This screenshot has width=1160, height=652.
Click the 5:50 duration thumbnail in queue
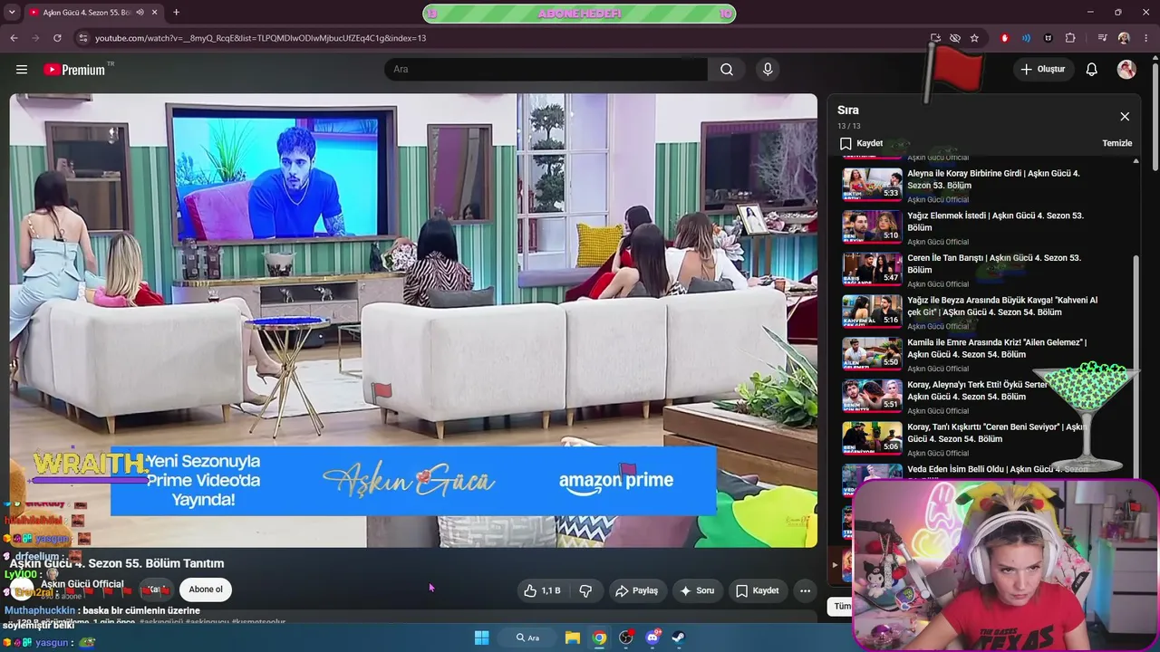[x=872, y=352]
